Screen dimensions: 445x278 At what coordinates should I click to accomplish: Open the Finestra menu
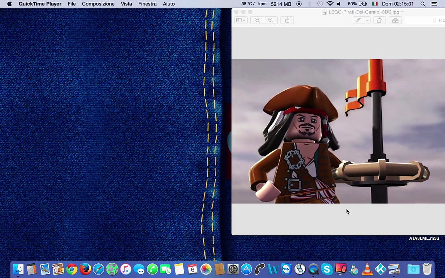click(x=147, y=4)
